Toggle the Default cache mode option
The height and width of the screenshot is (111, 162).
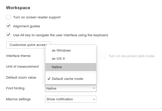(67, 79)
